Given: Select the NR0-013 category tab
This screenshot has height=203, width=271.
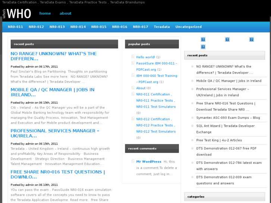Looking at the screenshot, I should pyautogui.click(x=57, y=27).
